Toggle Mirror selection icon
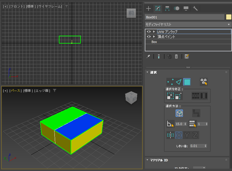 point(170,135)
